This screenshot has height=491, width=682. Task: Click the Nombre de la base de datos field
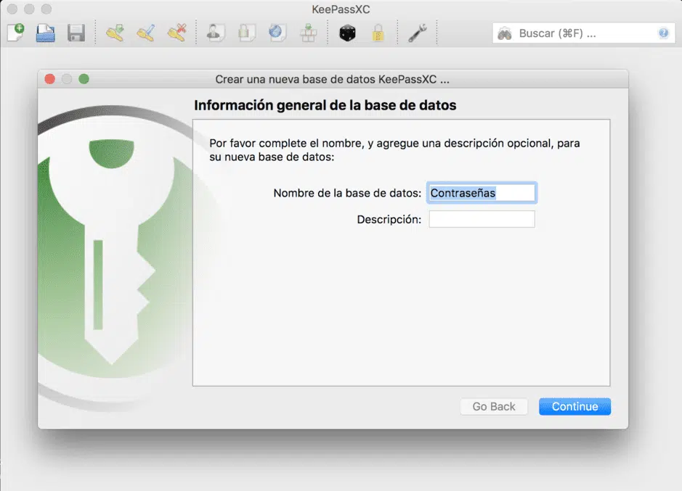(x=482, y=193)
